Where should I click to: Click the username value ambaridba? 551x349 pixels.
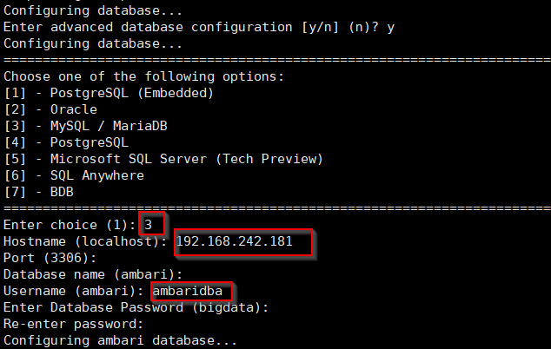[188, 291]
